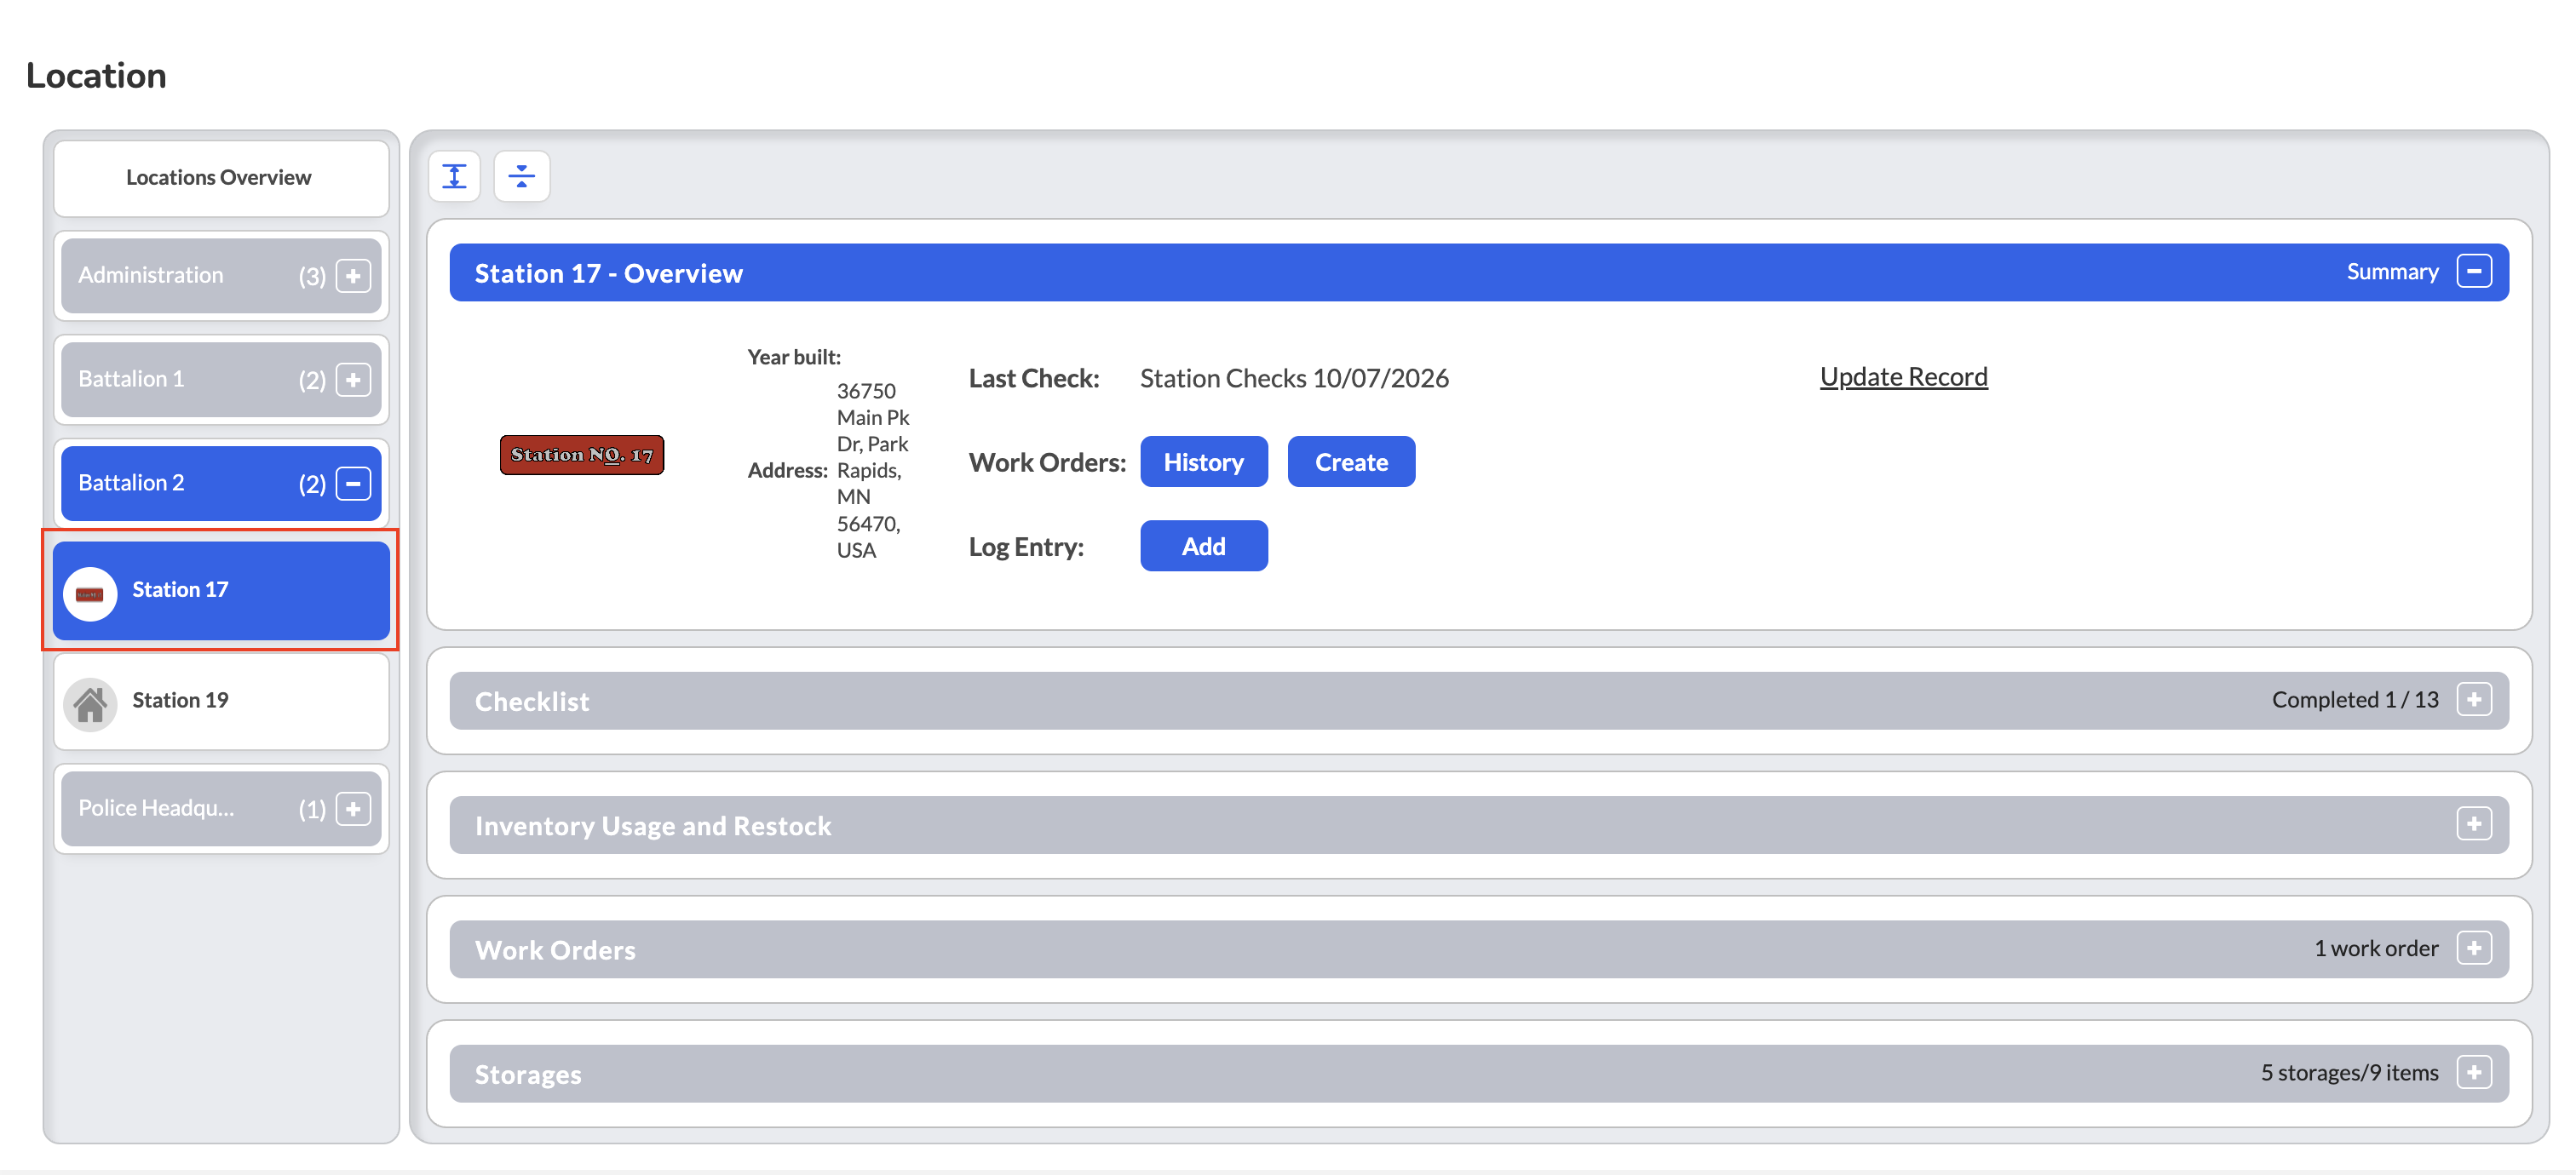Expand the Work Orders section
The height and width of the screenshot is (1175, 2576).
coord(2473,949)
